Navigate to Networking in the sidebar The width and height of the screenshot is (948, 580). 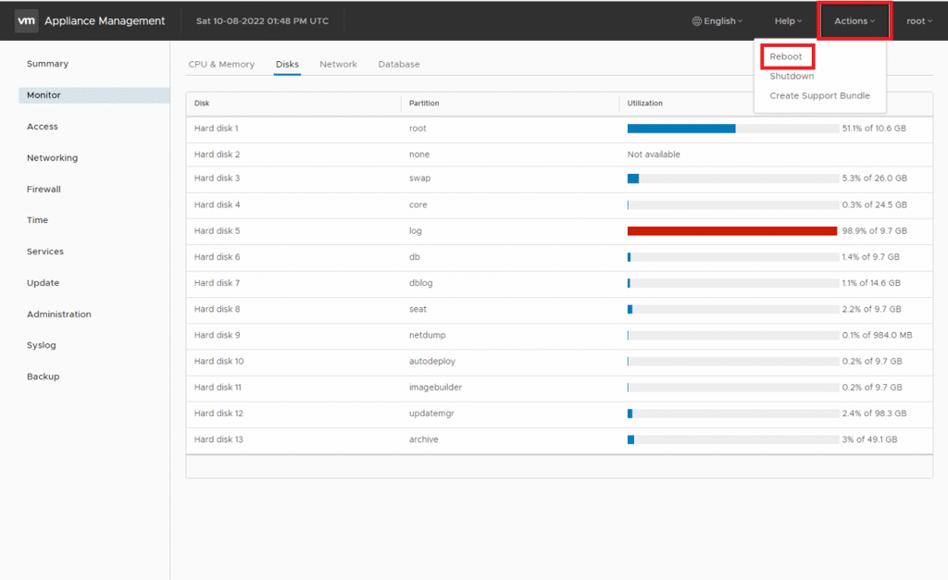point(52,157)
